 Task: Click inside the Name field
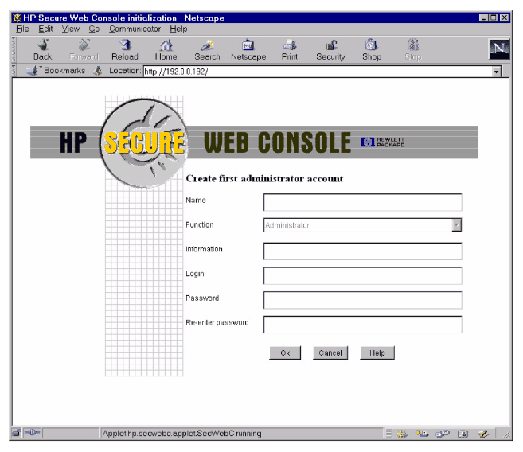coord(362,202)
